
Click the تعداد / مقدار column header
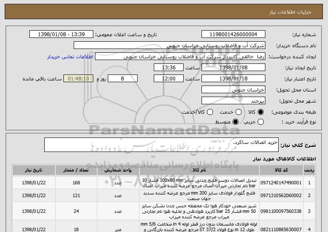[76, 170]
